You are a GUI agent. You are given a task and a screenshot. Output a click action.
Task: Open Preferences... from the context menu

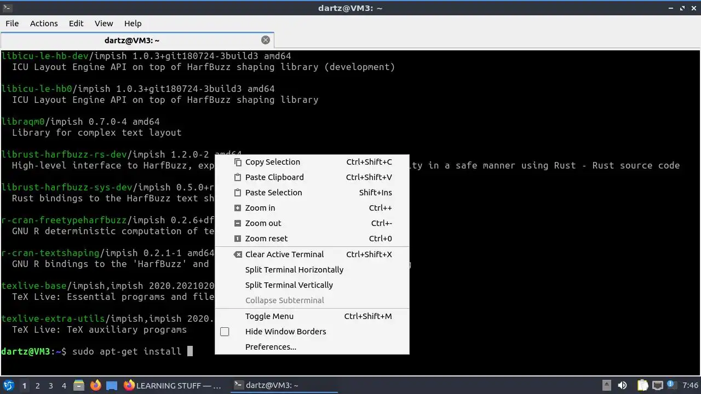[x=312, y=347]
